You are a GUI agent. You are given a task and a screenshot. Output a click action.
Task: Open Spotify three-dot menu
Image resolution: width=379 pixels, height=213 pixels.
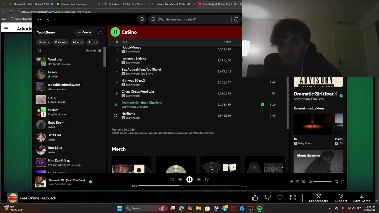(x=38, y=19)
